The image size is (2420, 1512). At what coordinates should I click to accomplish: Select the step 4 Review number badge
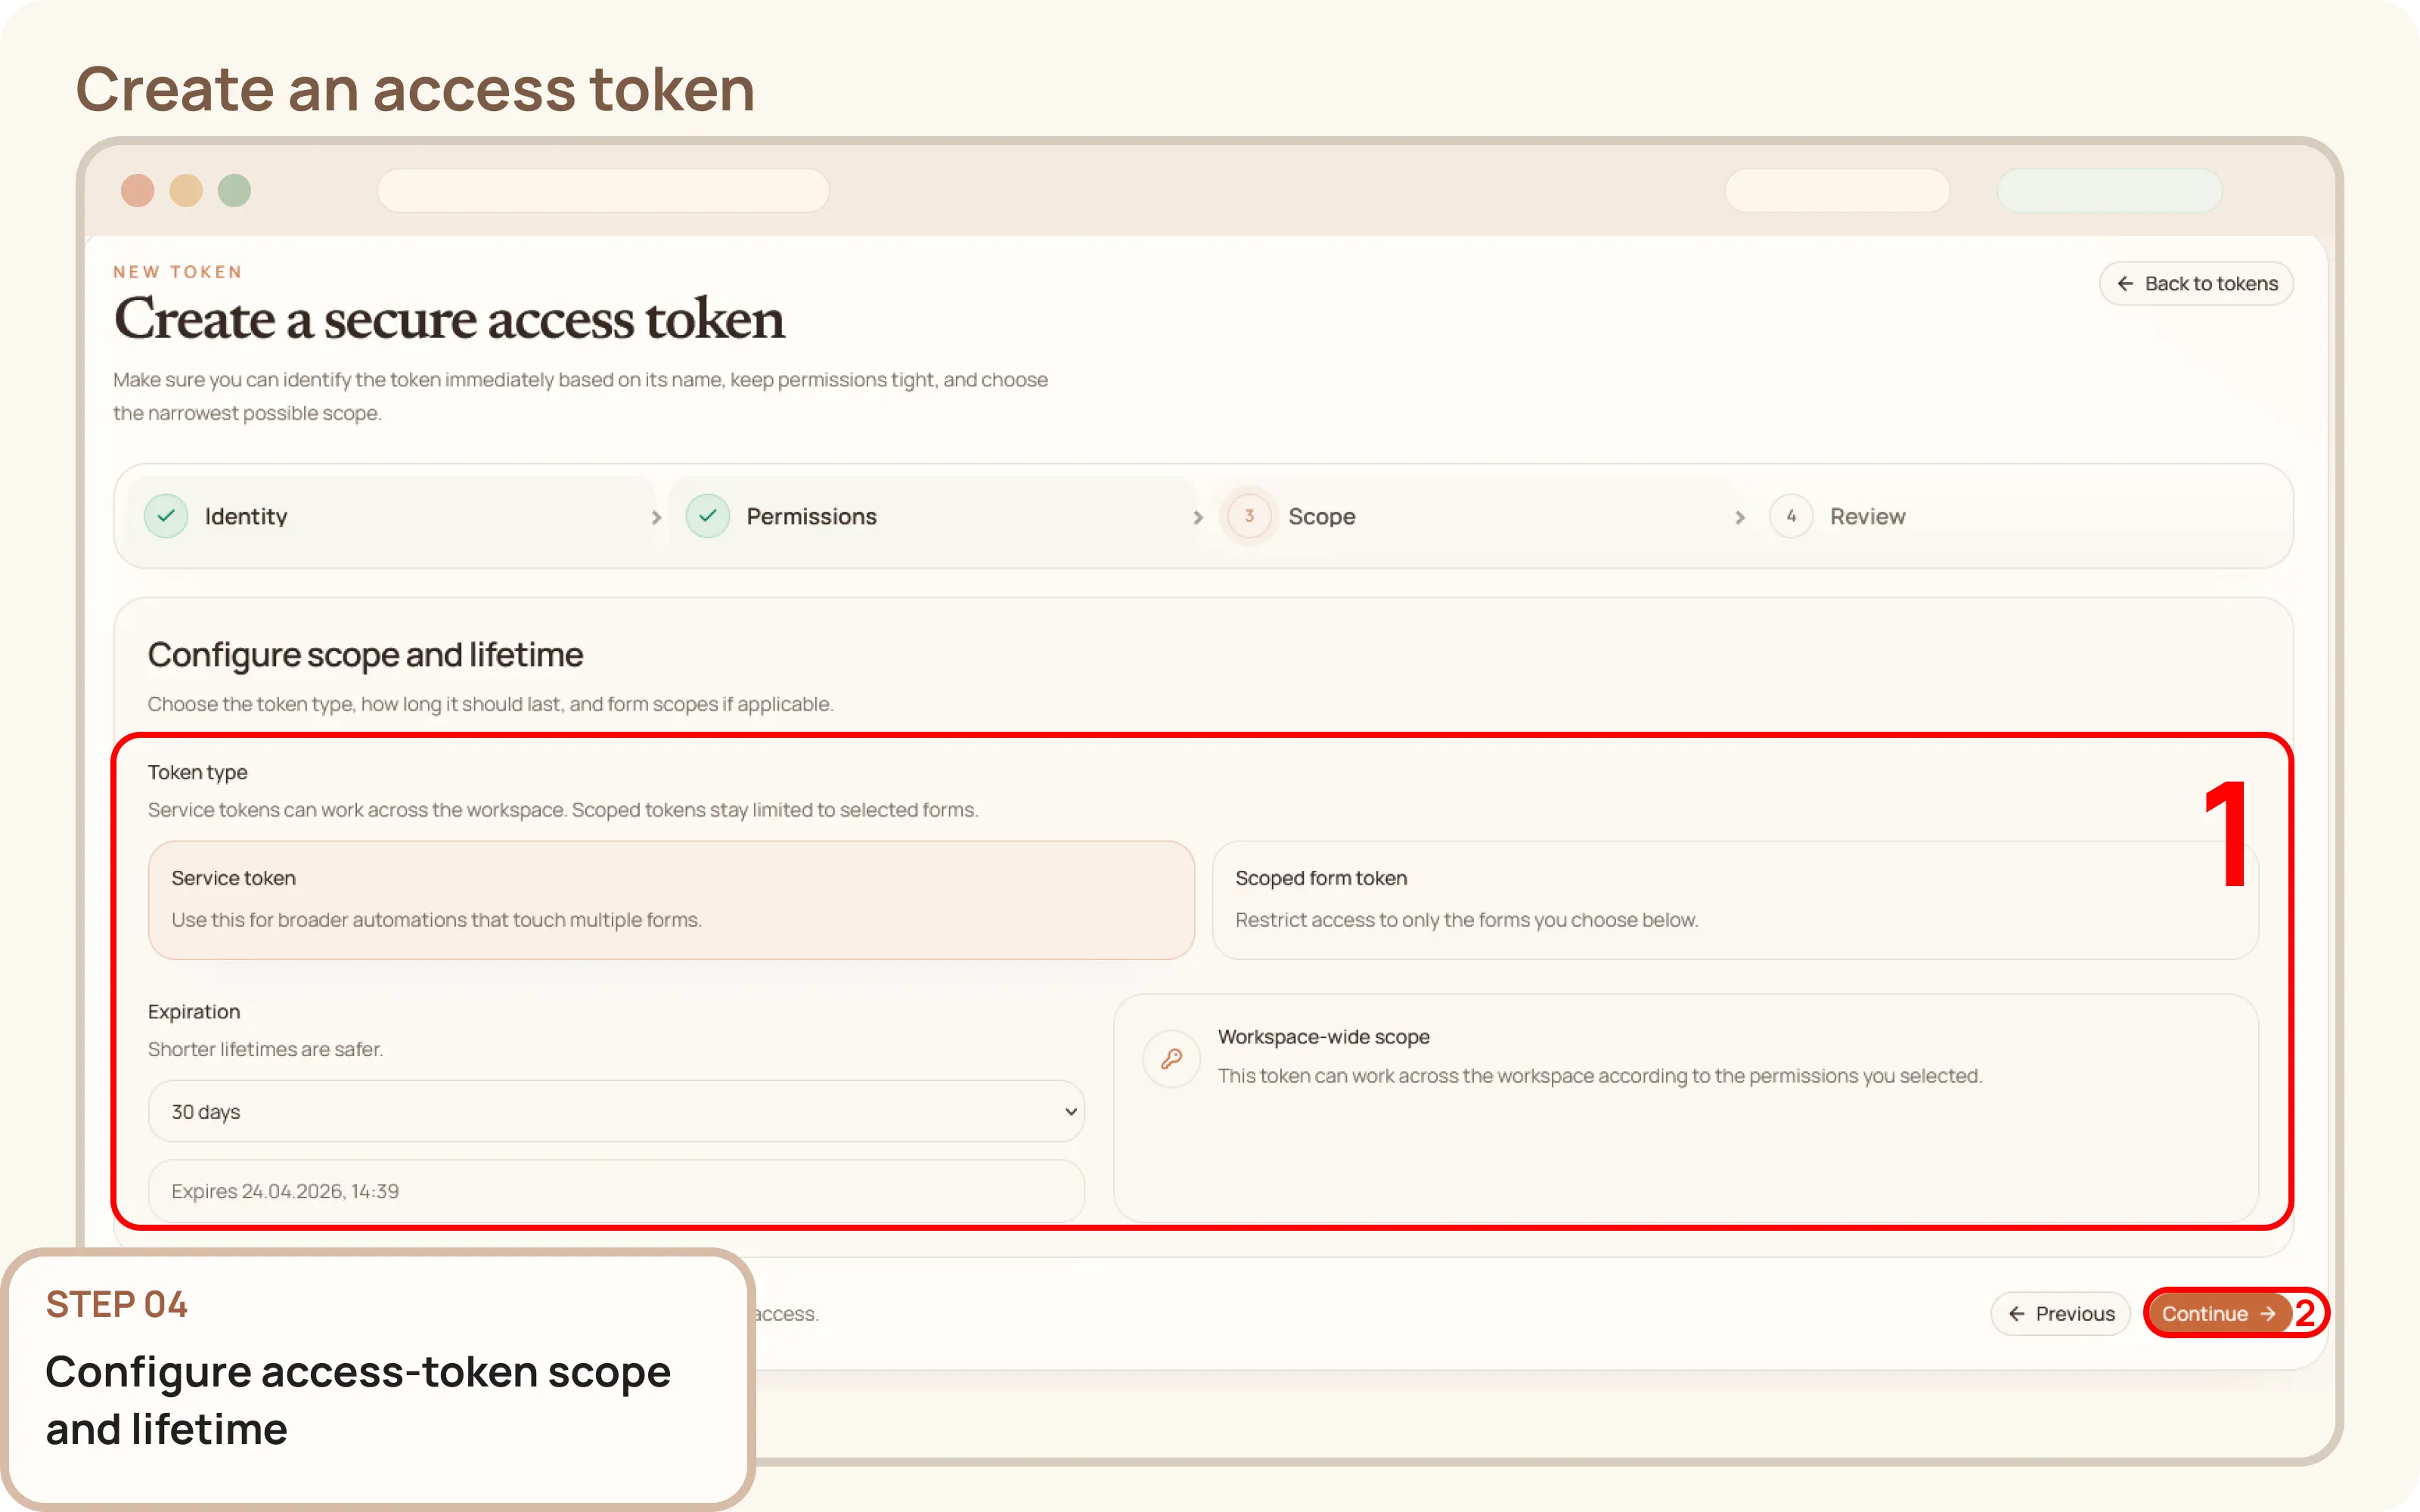pyautogui.click(x=1791, y=516)
